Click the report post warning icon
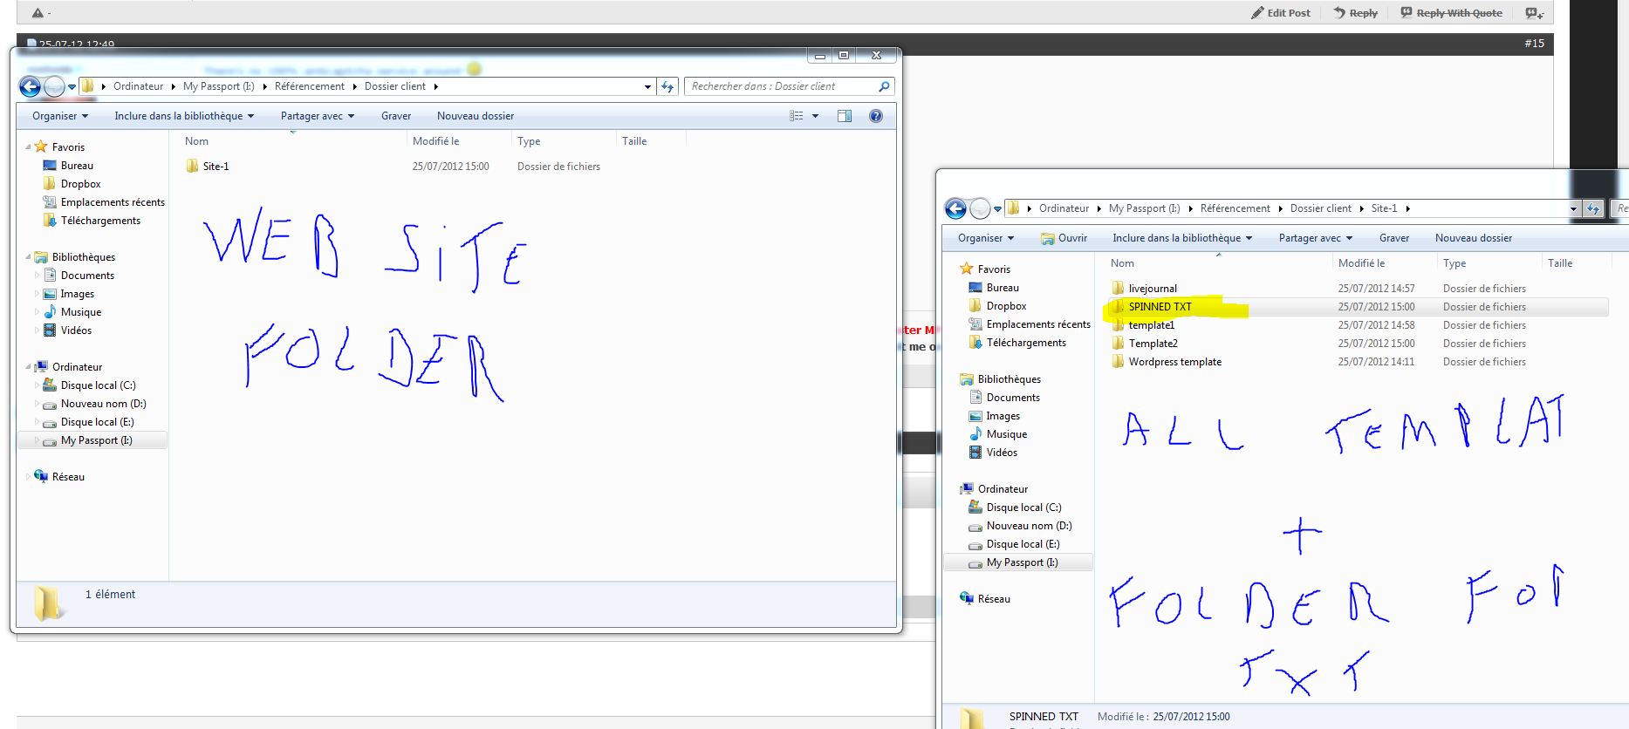This screenshot has height=729, width=1629. [38, 13]
